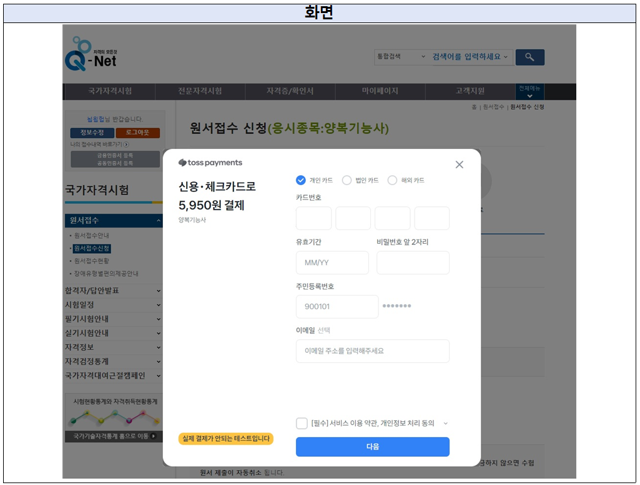Screen dimensions: 640x485
Task: Click the 로그아웃 button
Action: (x=137, y=132)
